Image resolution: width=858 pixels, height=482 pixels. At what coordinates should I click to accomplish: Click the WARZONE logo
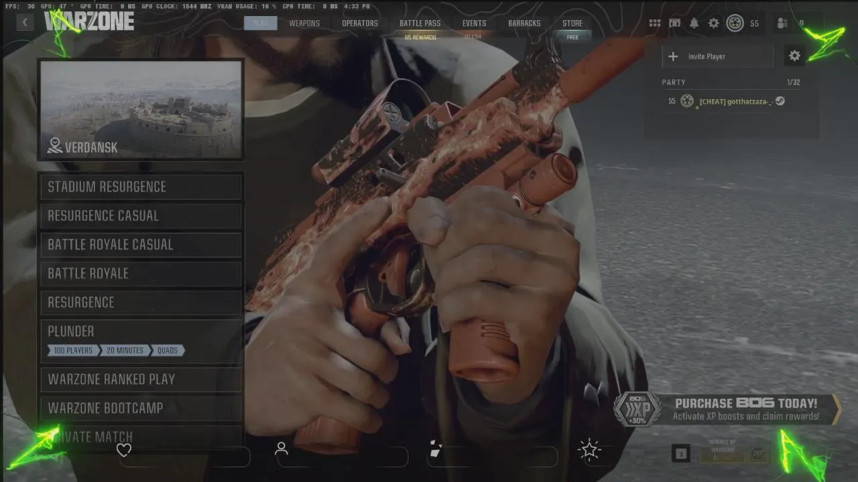(x=89, y=21)
